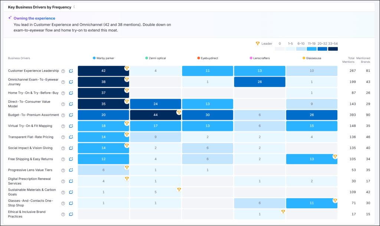Open help icon for Free Shipping & Easy Returns
This screenshot has height=226, width=380.
[x=63, y=159]
